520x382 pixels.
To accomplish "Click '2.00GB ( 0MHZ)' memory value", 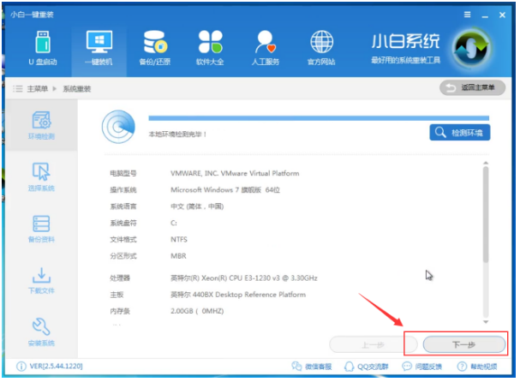I will pos(197,311).
